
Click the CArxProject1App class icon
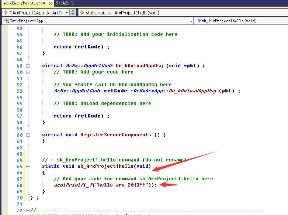pos(6,21)
